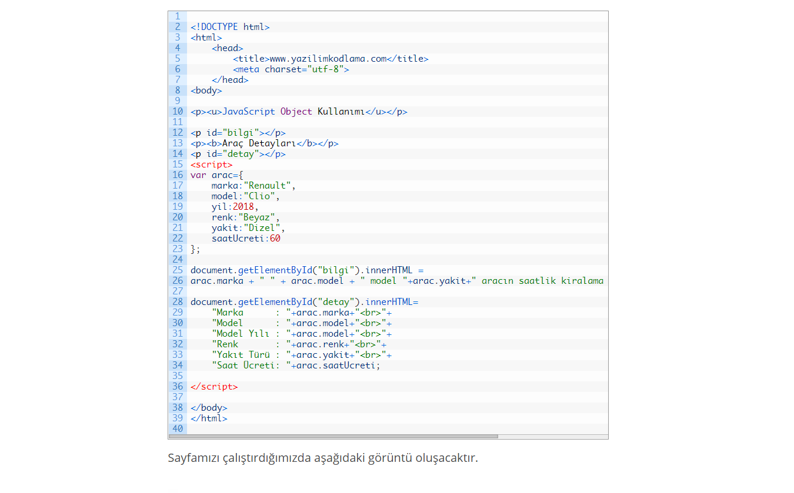The image size is (794, 493).
Task: Click the "Saat Ücreti: " code line
Action: pyautogui.click(x=296, y=365)
